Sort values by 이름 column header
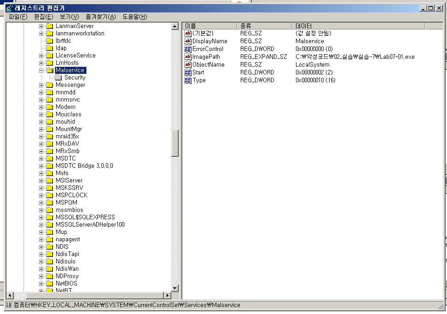 point(209,26)
